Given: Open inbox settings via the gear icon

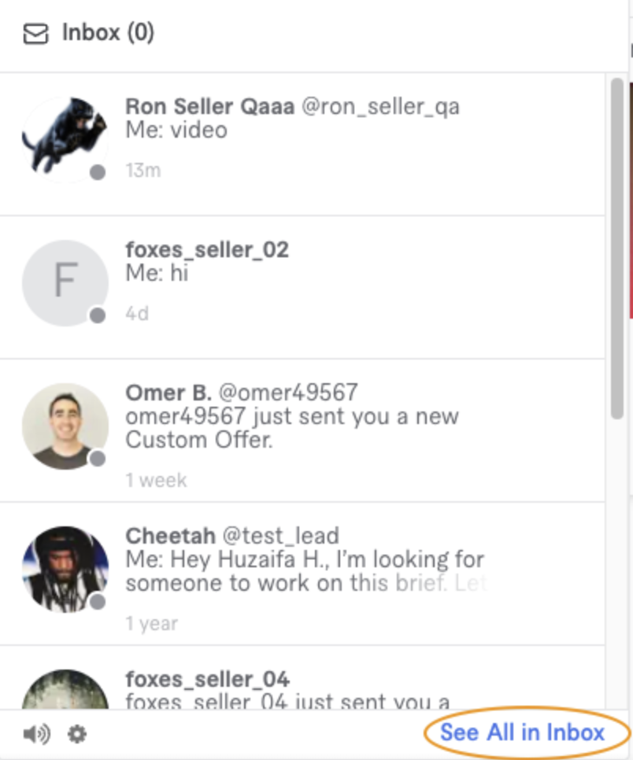Looking at the screenshot, I should point(76,733).
